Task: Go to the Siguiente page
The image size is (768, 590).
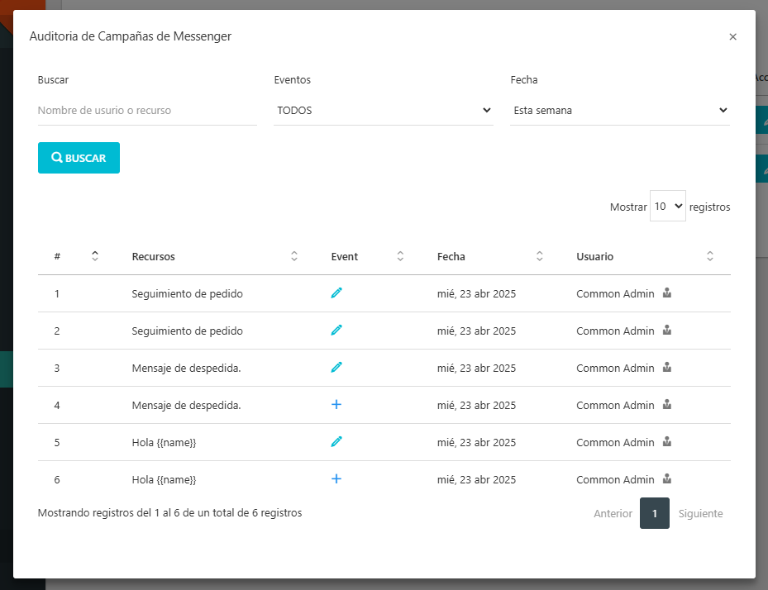Action: click(700, 513)
